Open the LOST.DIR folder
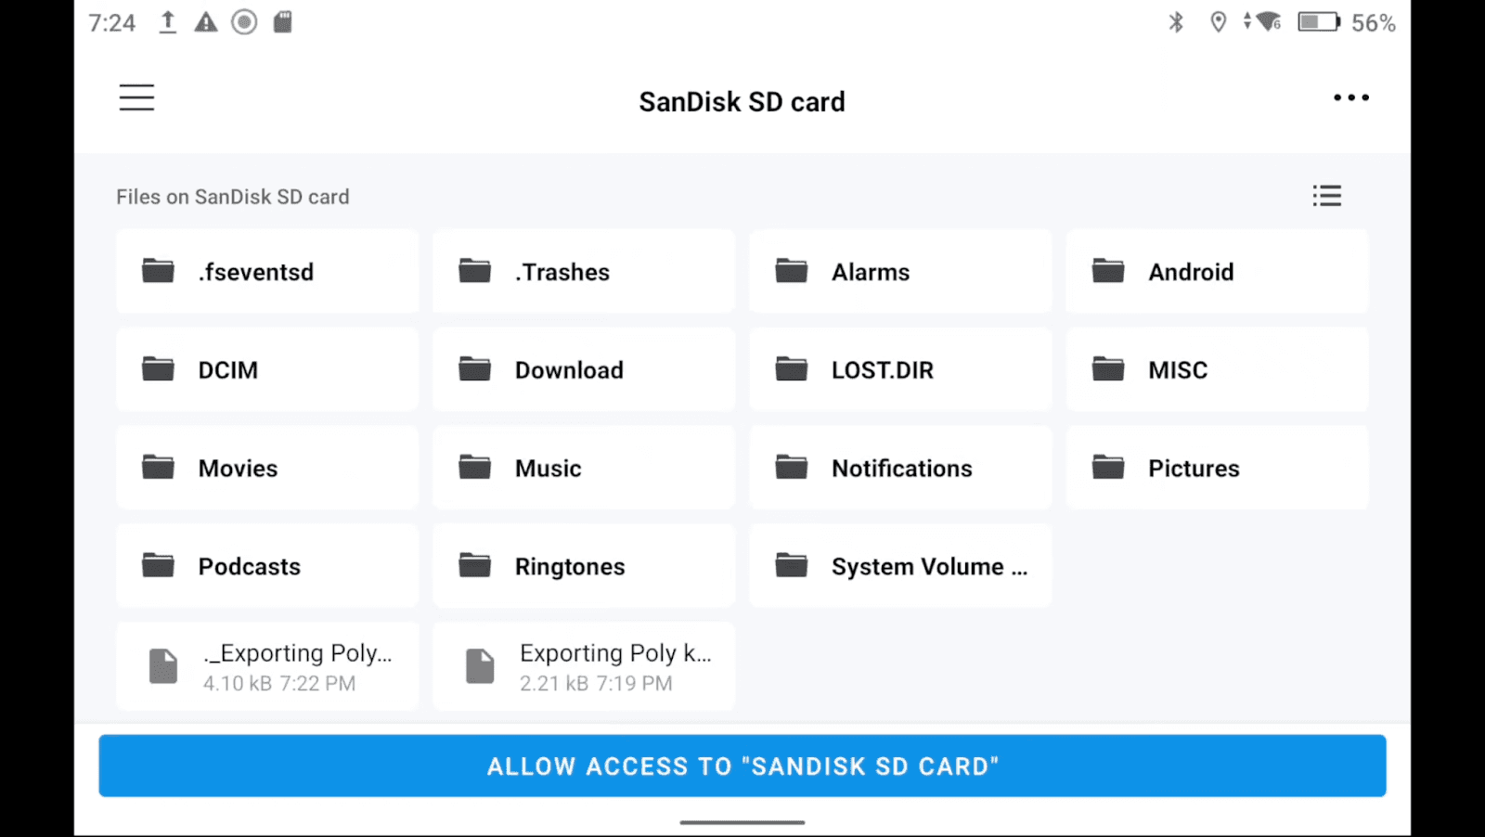1485x837 pixels. [x=900, y=369]
